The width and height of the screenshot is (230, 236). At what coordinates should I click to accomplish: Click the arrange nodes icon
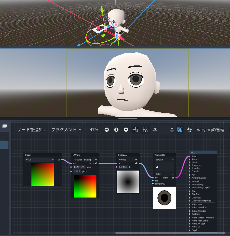click(x=190, y=130)
